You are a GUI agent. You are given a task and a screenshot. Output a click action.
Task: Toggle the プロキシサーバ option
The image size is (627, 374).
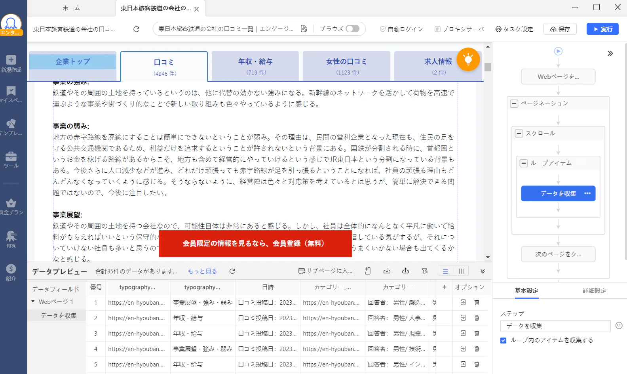point(459,29)
